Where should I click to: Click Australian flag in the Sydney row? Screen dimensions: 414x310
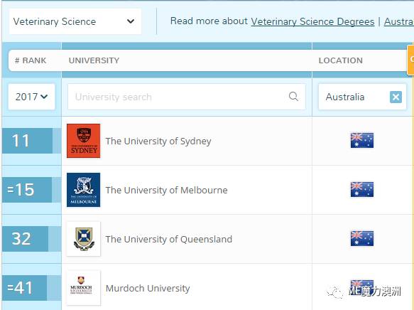click(362, 140)
